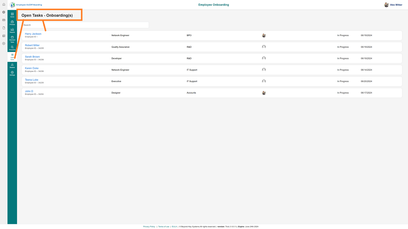Click IT Support in Karen Duke's row

coord(192,70)
